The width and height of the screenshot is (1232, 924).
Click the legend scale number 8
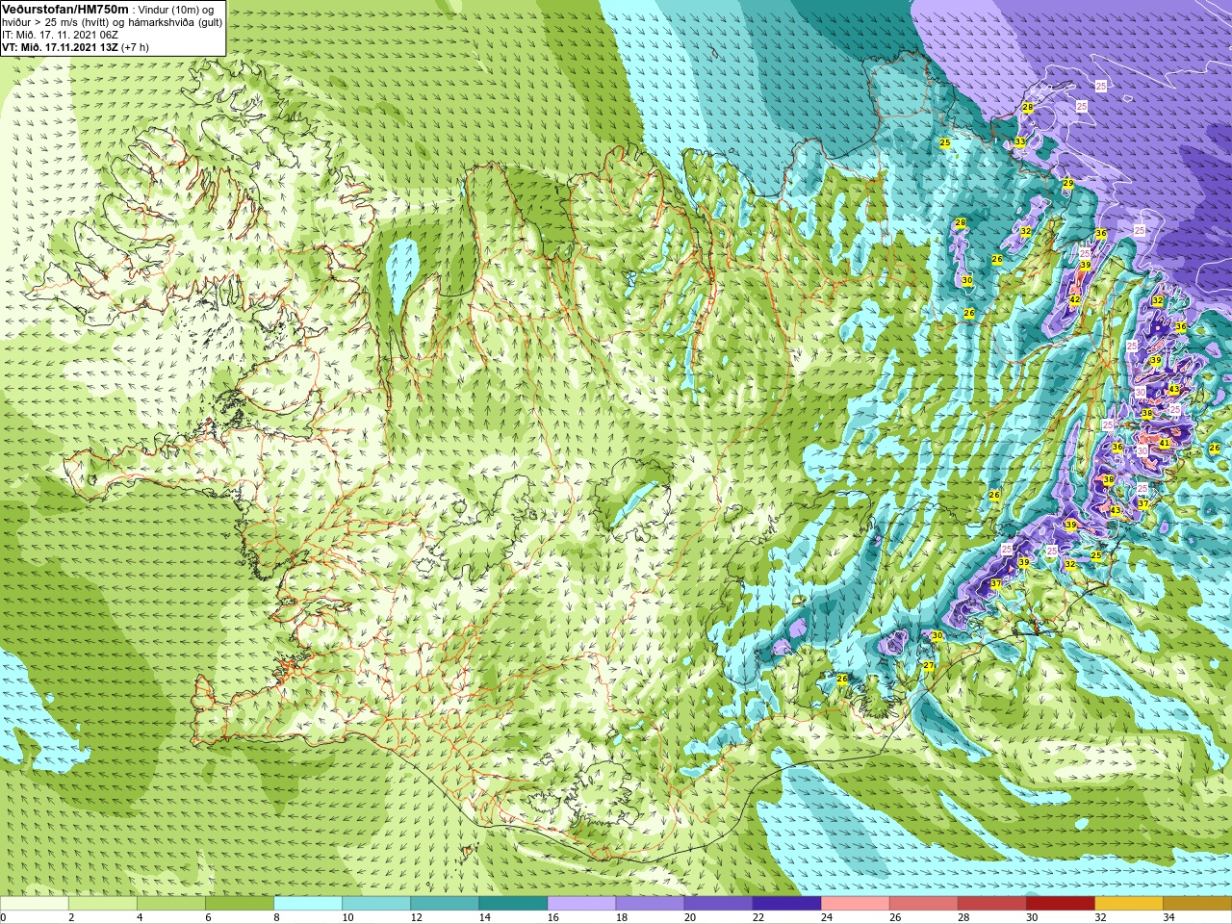(x=276, y=917)
